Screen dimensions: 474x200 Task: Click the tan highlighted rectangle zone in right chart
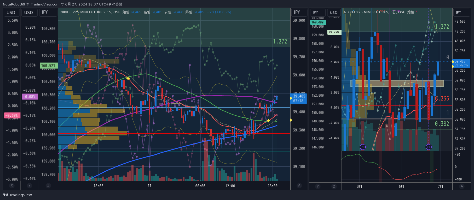(x=397, y=83)
